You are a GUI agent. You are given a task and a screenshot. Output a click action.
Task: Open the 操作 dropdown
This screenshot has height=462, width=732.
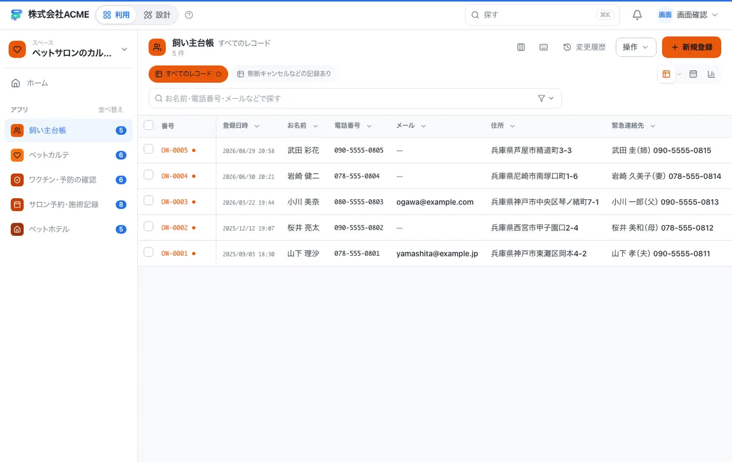click(x=636, y=47)
